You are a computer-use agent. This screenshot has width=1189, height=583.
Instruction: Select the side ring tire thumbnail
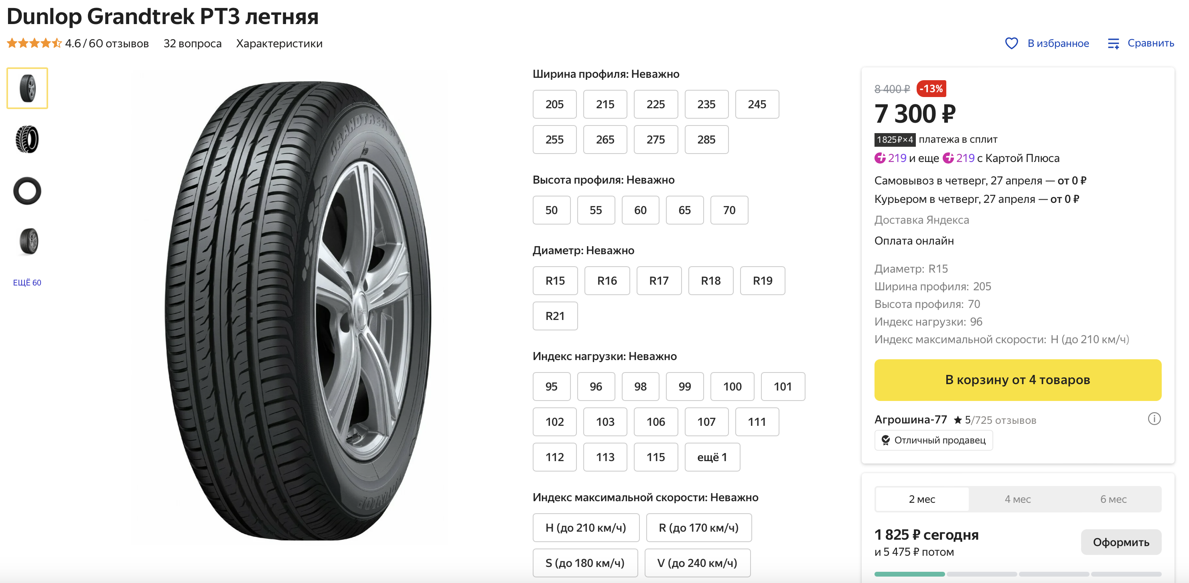pos(27,190)
